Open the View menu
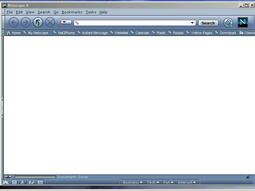Screen dimensions: 255x191 [30, 12]
